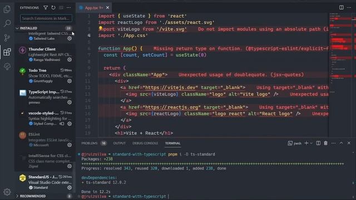This screenshot has height=200, width=356.
Task: Open the Testing view in activity bar
Action: pyautogui.click(x=7, y=66)
